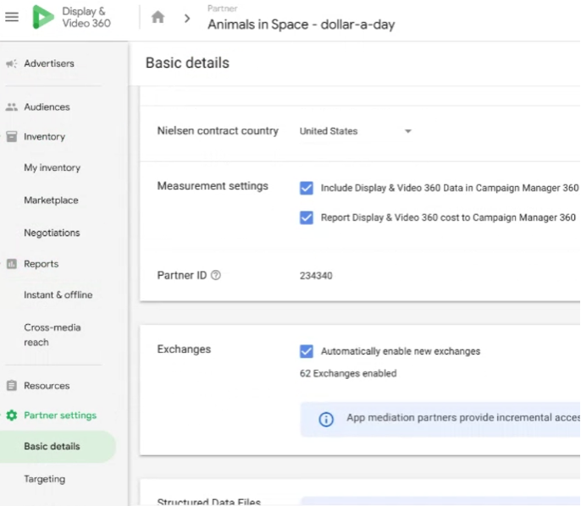This screenshot has width=581, height=506.
Task: Click the Audiences people icon
Action: coord(11,107)
